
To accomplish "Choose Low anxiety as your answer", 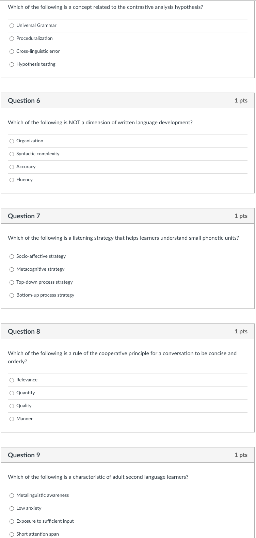I will coord(12,508).
